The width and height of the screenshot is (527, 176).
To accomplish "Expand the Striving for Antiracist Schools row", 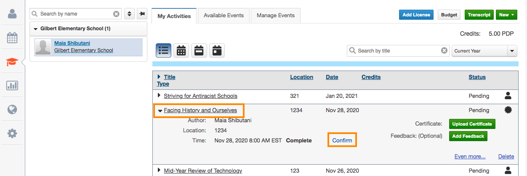I will [159, 95].
